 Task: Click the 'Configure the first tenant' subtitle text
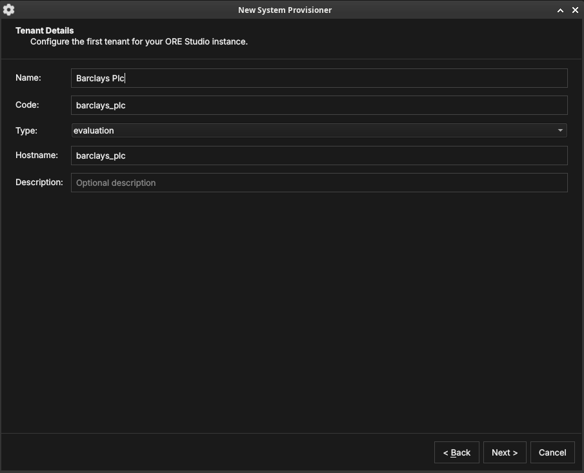(139, 42)
